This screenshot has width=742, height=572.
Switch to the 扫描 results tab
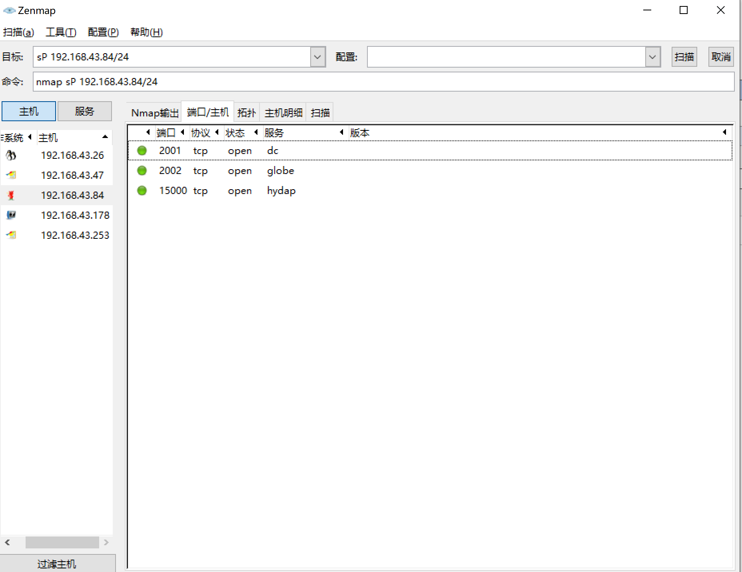320,113
